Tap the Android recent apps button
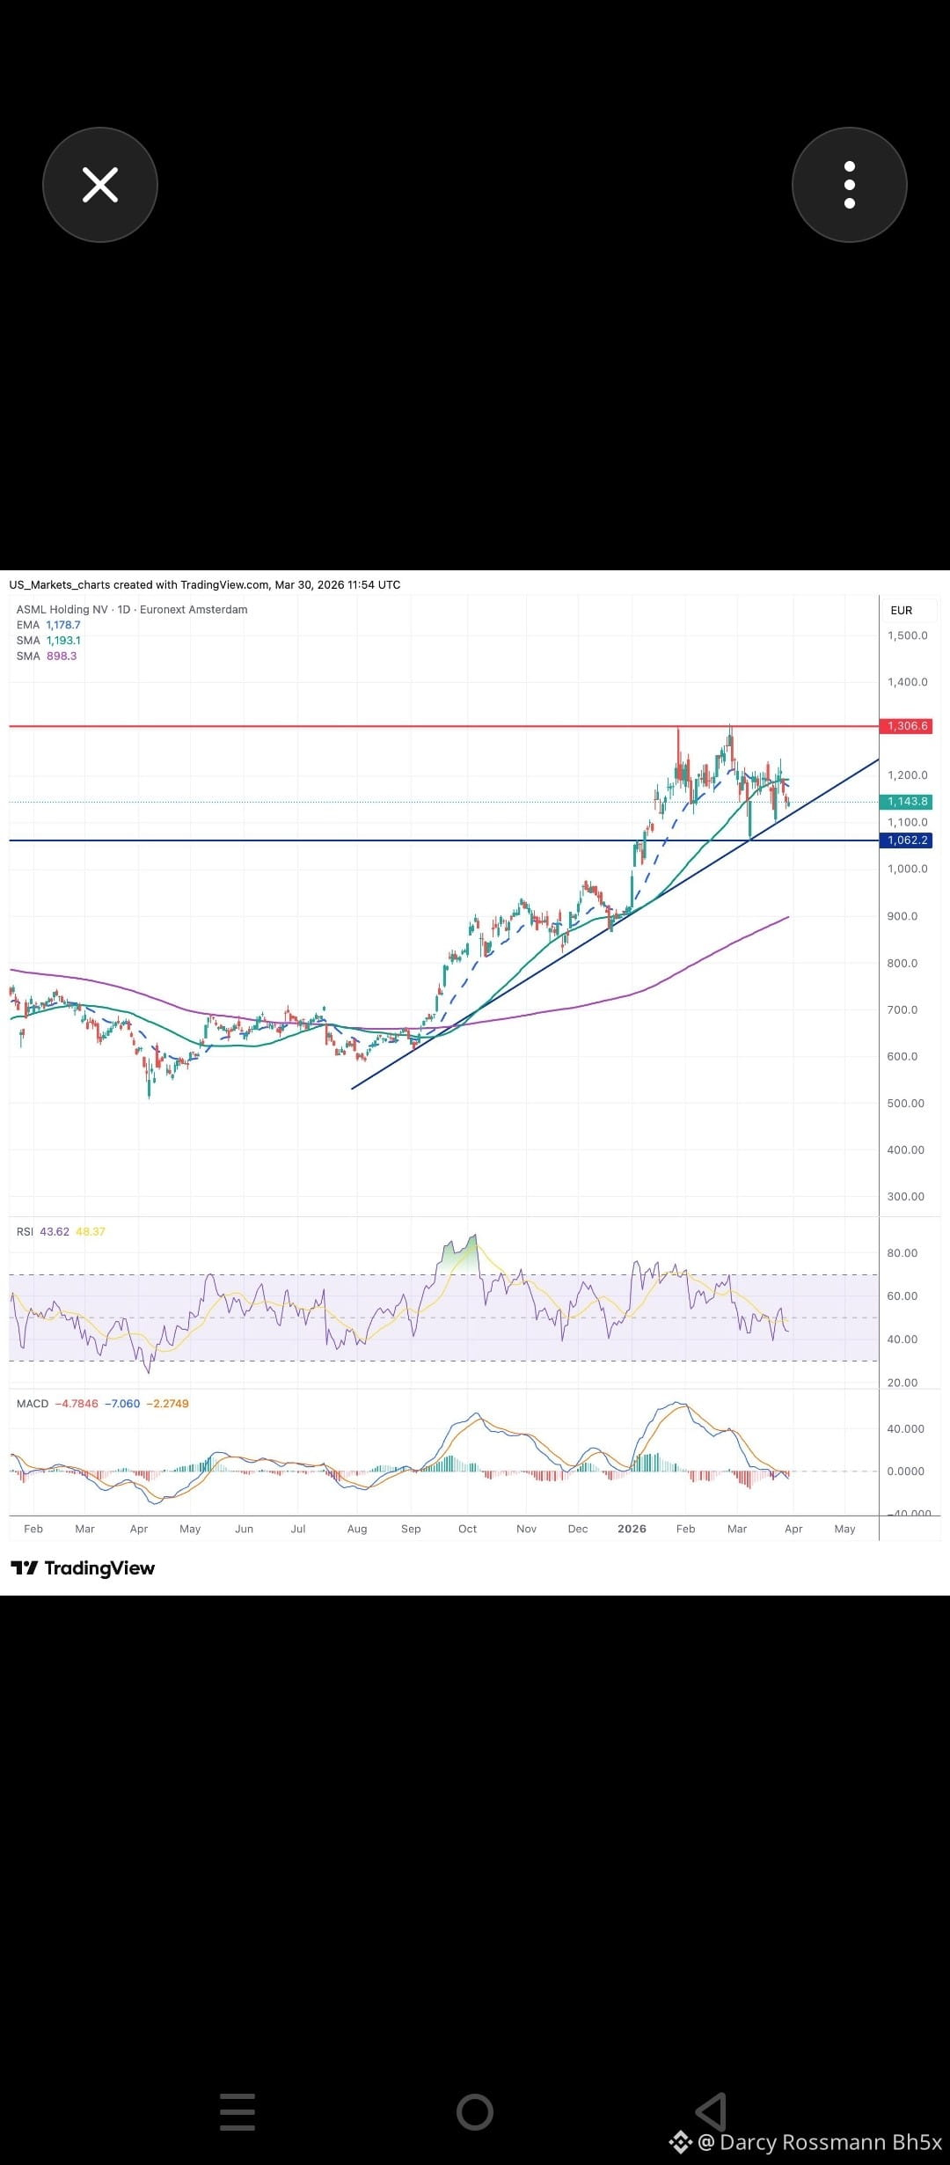 (x=237, y=2111)
